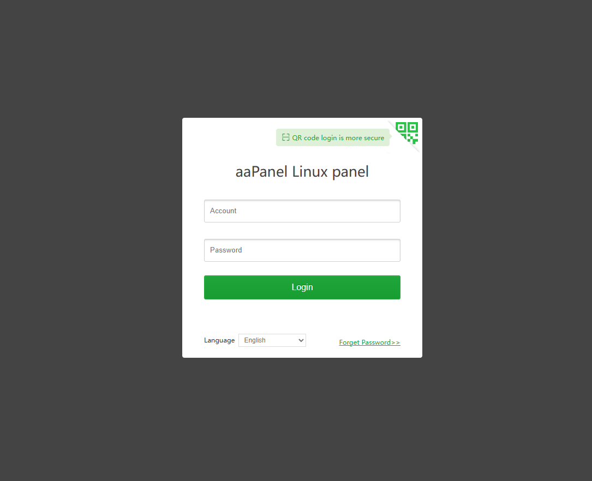Select the 'English' value in the language box

(255, 340)
